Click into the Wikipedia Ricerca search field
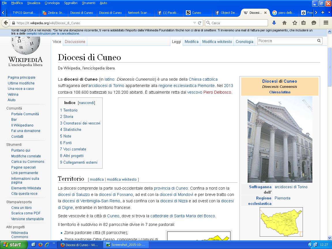Screen dimensions: 332x249 pos(287,41)
